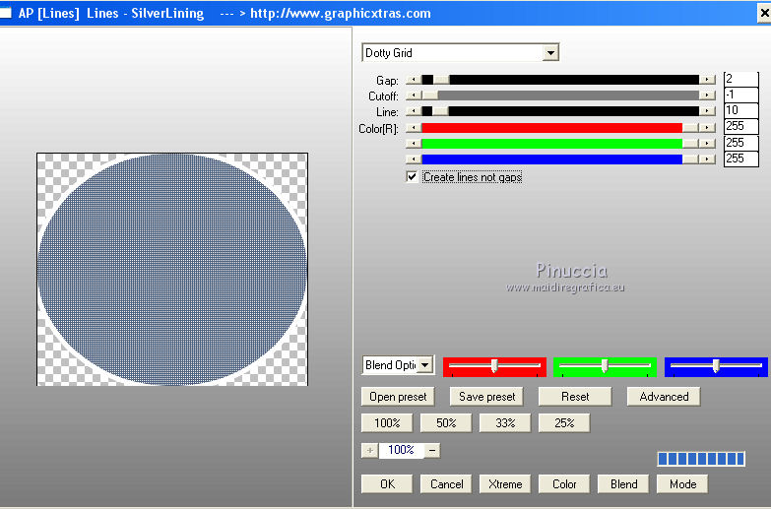Viewport: 771px width, 509px height.
Task: Click the Line slider left arrow
Action: point(414,111)
